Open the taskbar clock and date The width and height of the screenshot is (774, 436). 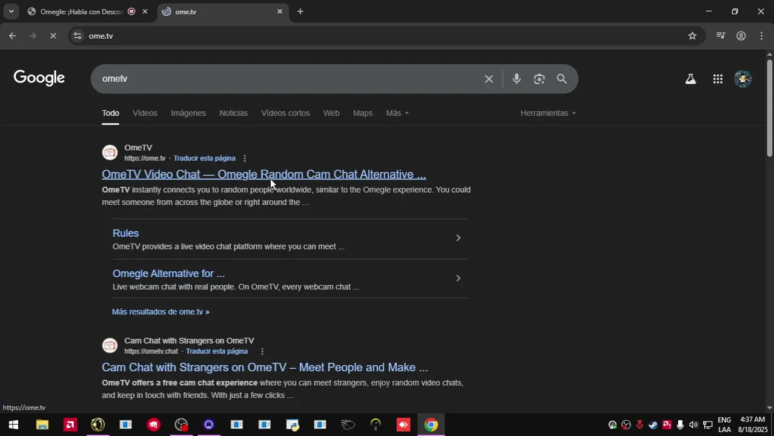point(753,425)
